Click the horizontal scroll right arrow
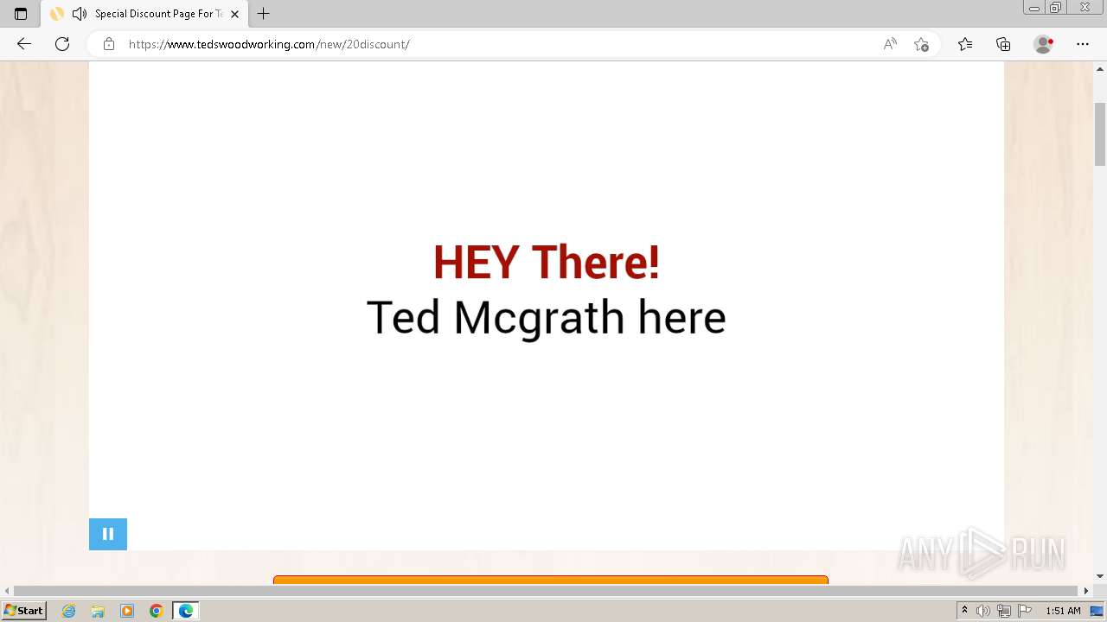Image resolution: width=1107 pixels, height=622 pixels. [1086, 591]
